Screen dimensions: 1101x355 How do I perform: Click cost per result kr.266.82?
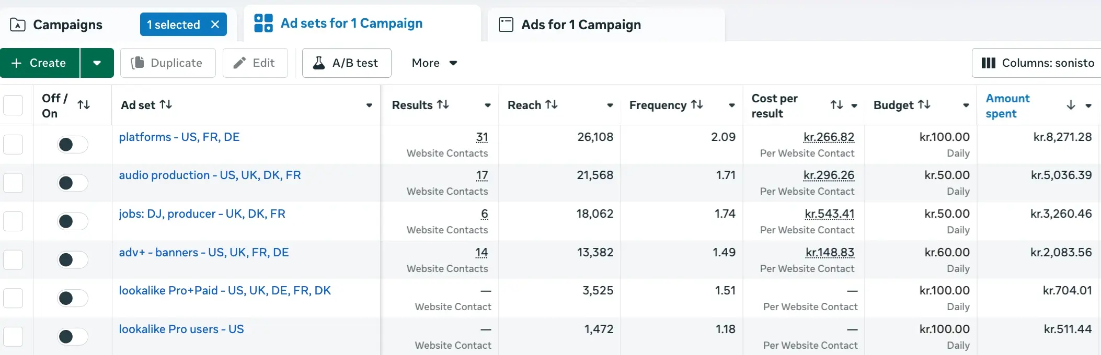click(x=829, y=137)
